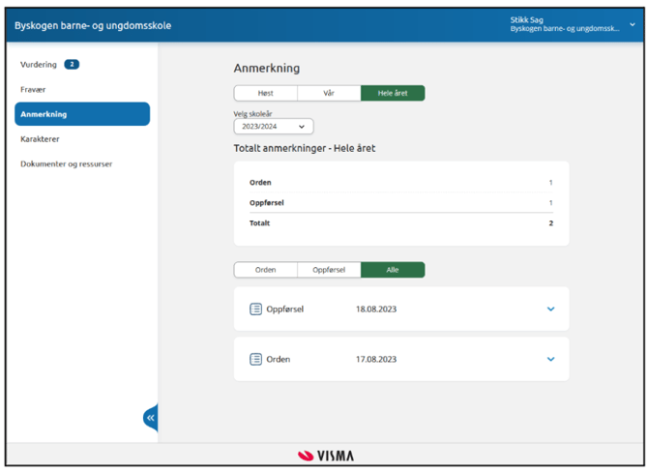This screenshot has height=472, width=648.
Task: Select the Hele året period option
Action: pyautogui.click(x=393, y=94)
